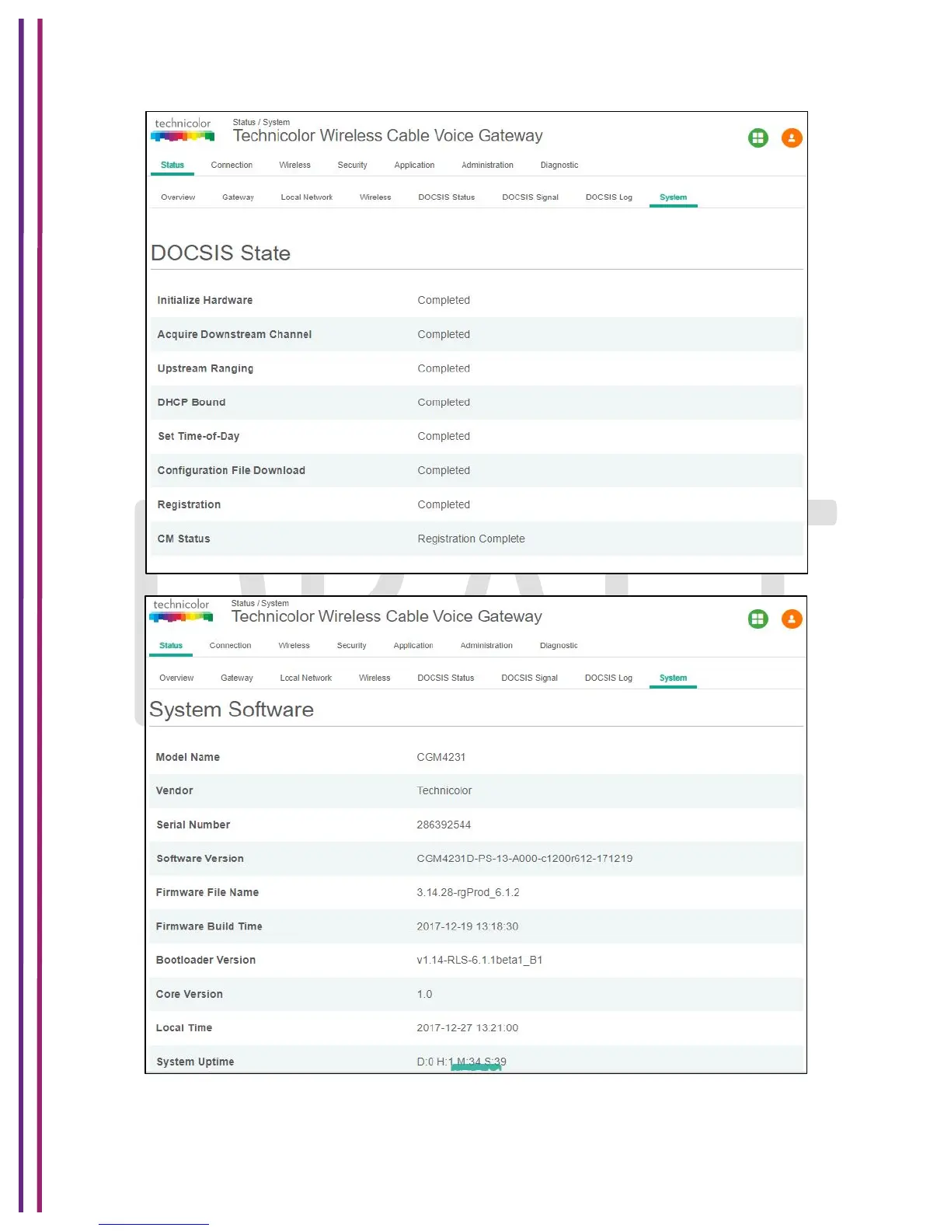The width and height of the screenshot is (951, 1231).
Task: Click the orange user icon in the DOCSIS State screenshot
Action: click(x=791, y=138)
